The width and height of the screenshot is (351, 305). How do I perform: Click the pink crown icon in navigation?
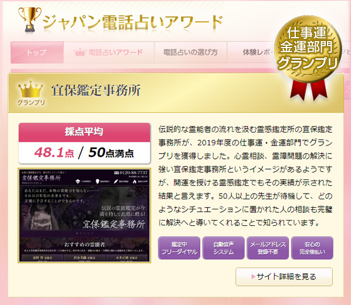80,52
